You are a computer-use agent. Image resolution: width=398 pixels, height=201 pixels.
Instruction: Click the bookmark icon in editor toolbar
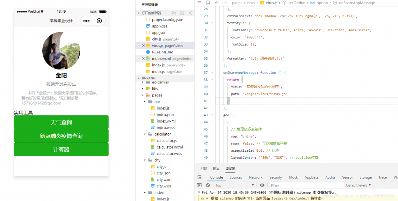[208, 3]
